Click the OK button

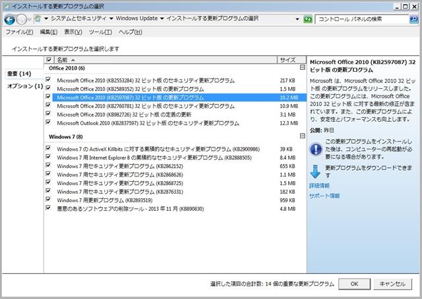pos(354,284)
